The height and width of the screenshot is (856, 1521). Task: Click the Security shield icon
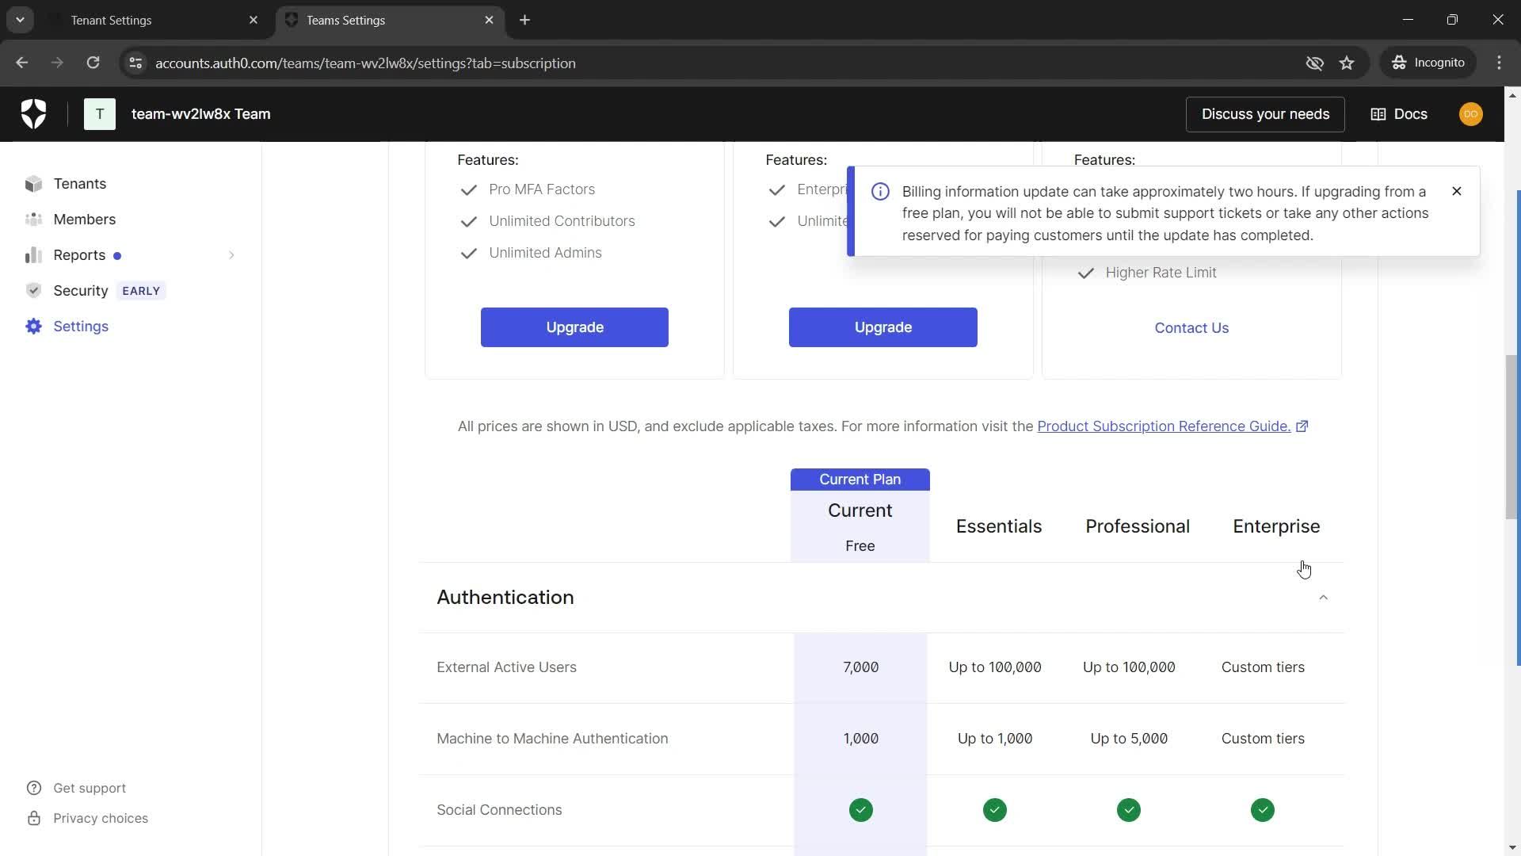pos(33,291)
